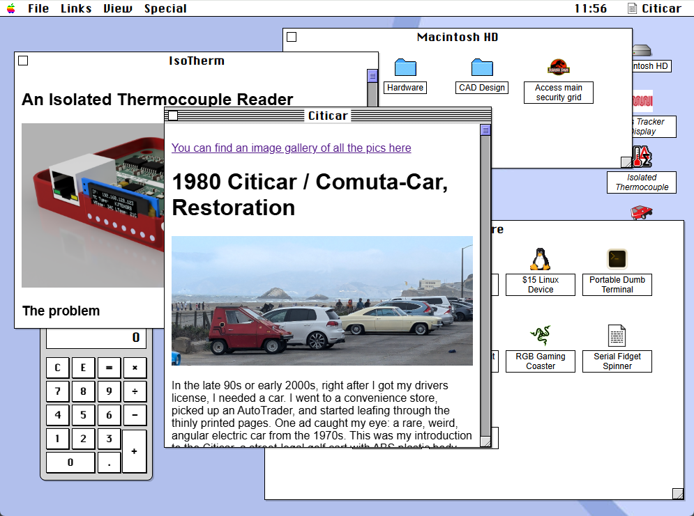694x516 pixels.
Task: Click the Citicar beach parking lot photo
Action: 322,301
